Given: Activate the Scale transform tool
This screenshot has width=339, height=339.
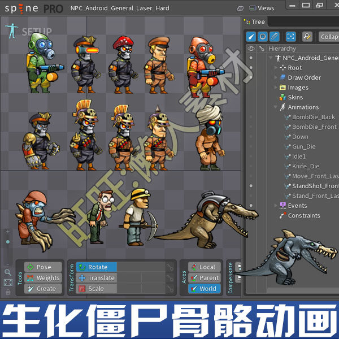Looking at the screenshot, I should click(96, 289).
